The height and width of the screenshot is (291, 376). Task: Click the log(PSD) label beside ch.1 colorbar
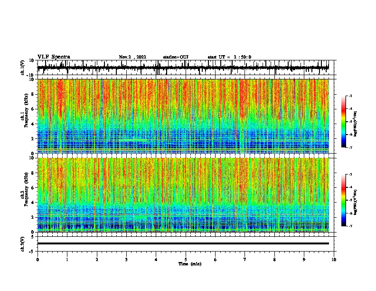(355, 124)
